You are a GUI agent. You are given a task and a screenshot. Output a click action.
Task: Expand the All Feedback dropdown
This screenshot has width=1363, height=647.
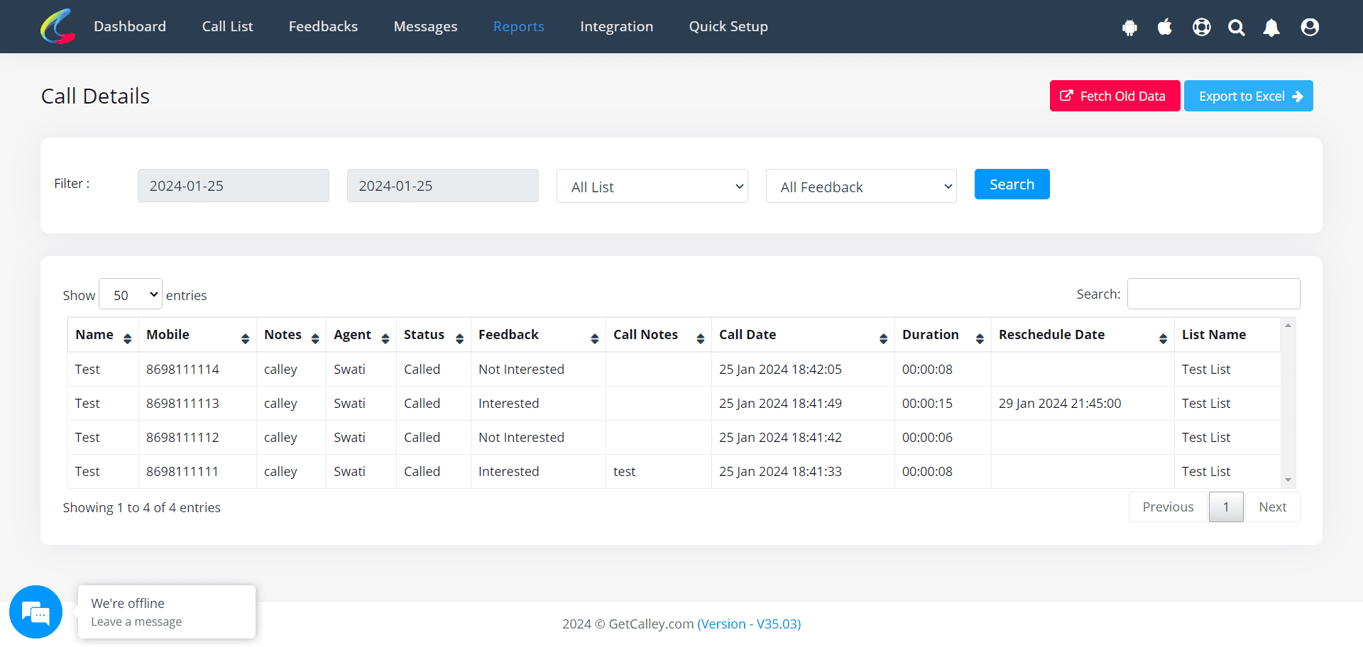pyautogui.click(x=861, y=187)
